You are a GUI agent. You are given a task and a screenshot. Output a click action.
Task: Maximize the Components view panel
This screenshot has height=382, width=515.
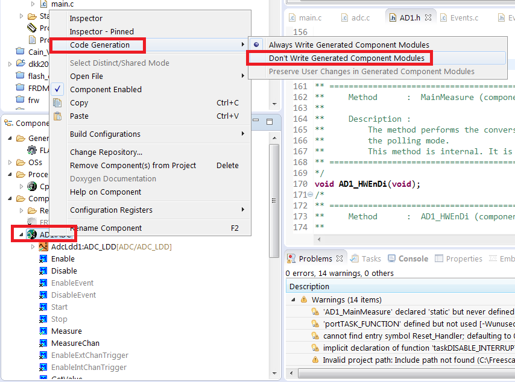tap(270, 122)
